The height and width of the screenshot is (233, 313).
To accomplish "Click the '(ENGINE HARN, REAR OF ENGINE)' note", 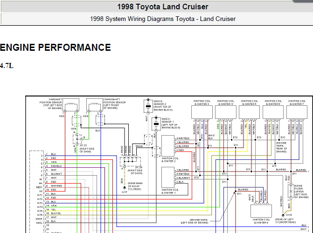I will (281, 147).
